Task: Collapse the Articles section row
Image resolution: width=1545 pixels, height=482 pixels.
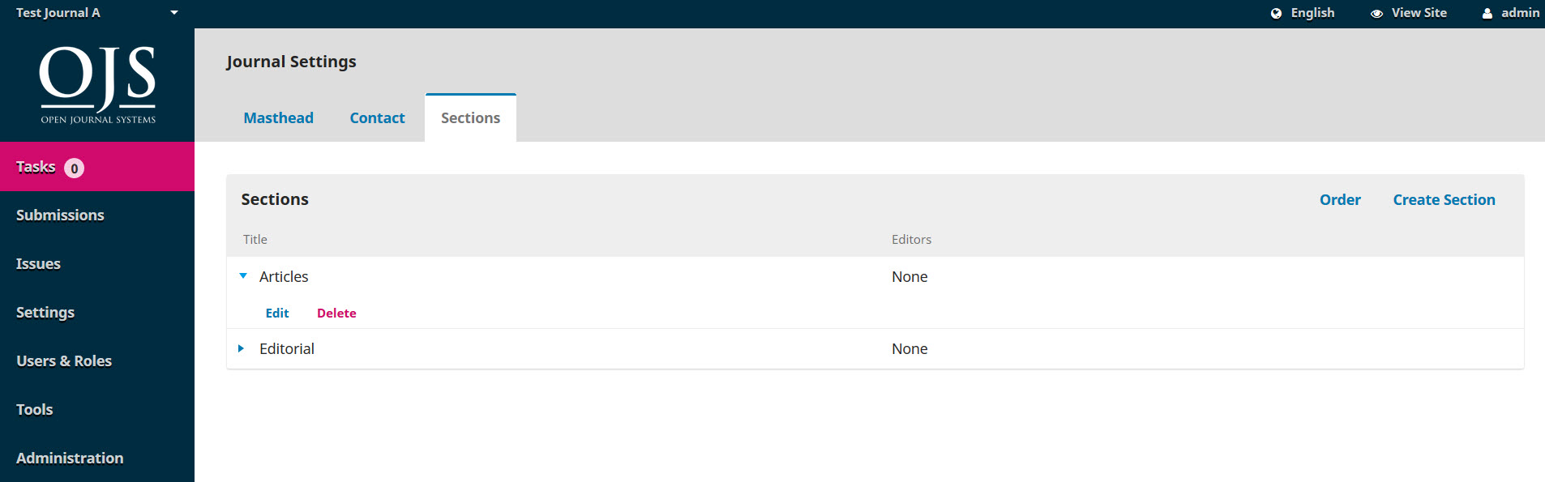Action: 242,276
